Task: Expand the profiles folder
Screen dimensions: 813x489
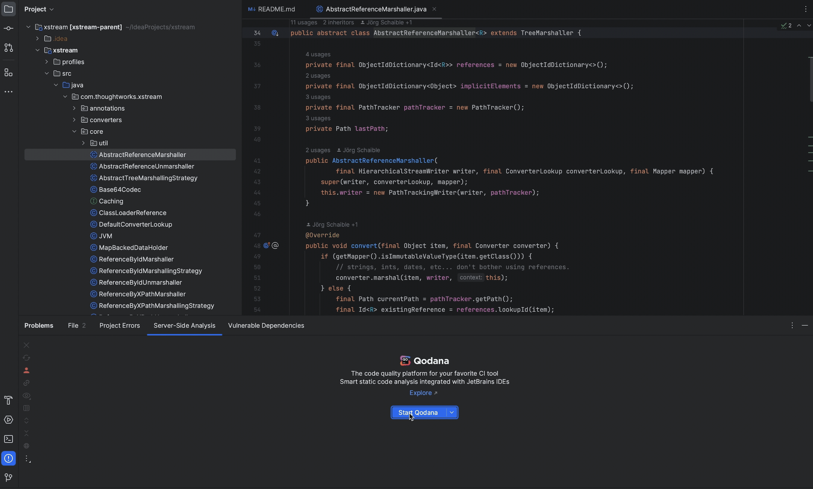Action: [x=47, y=62]
